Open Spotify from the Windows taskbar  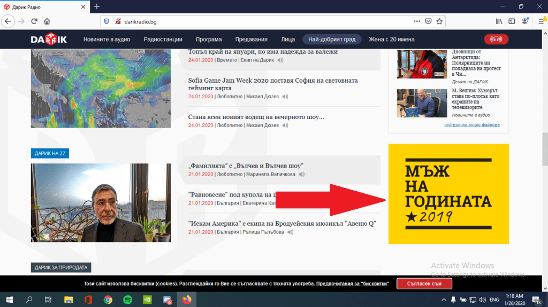(127, 300)
